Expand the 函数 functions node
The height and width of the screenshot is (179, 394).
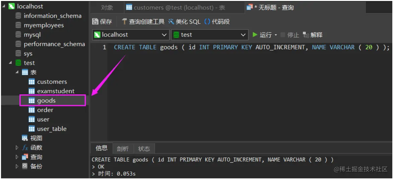coord(17,147)
